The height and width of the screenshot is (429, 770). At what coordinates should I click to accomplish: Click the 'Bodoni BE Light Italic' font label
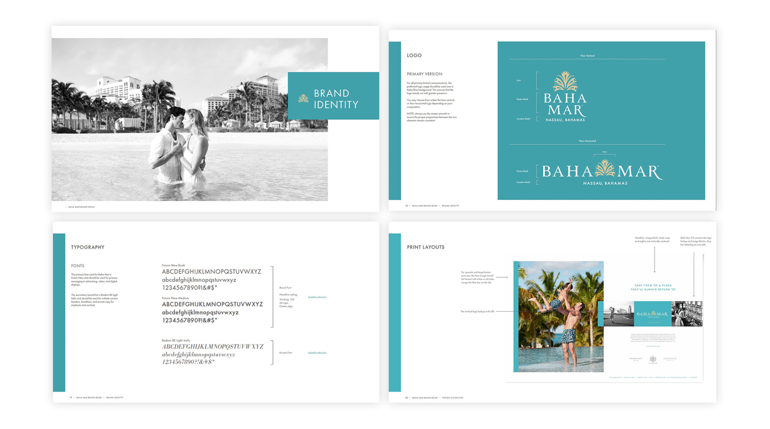coord(176,340)
